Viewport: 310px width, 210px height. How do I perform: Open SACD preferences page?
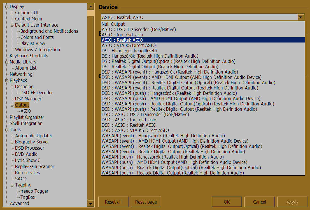[21, 179]
